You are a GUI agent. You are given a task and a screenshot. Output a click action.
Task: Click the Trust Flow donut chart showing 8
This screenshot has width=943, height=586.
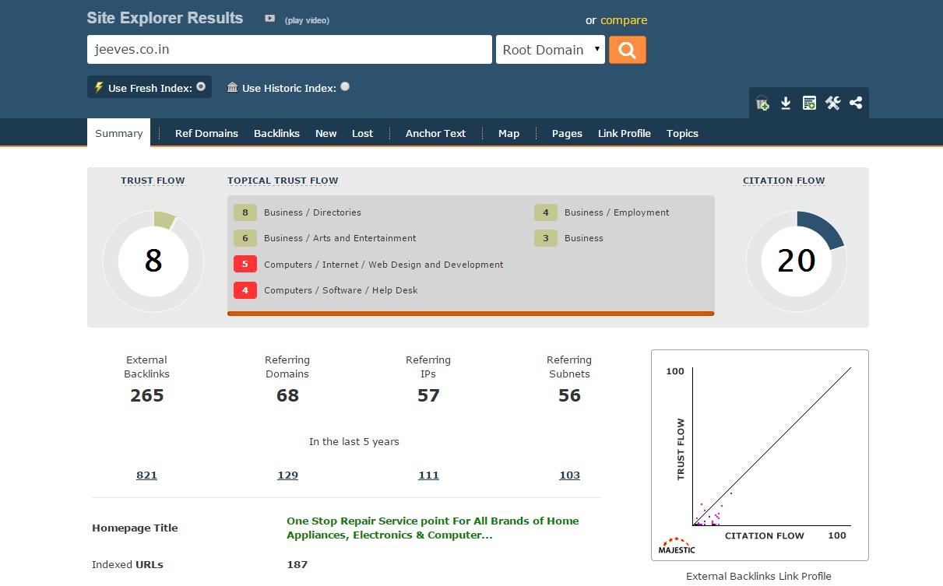153,261
